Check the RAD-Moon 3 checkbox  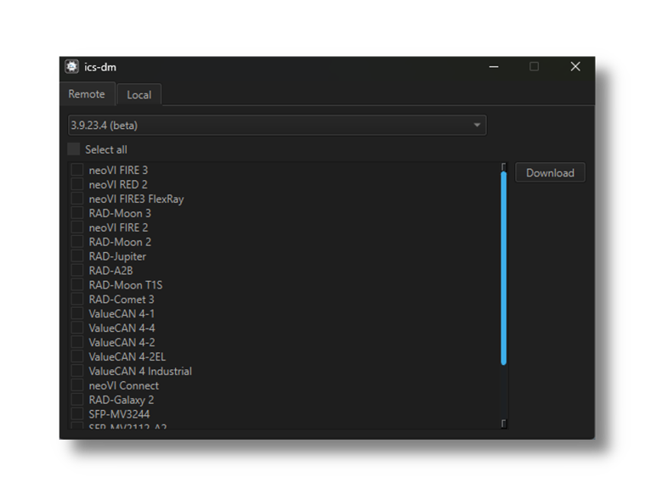point(77,213)
